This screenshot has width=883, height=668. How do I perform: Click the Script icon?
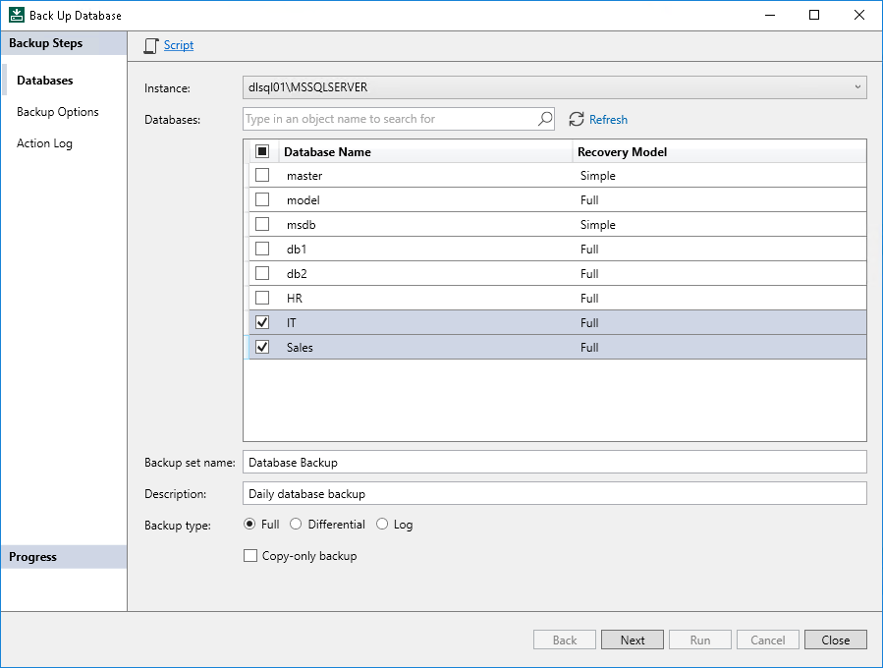coord(151,45)
